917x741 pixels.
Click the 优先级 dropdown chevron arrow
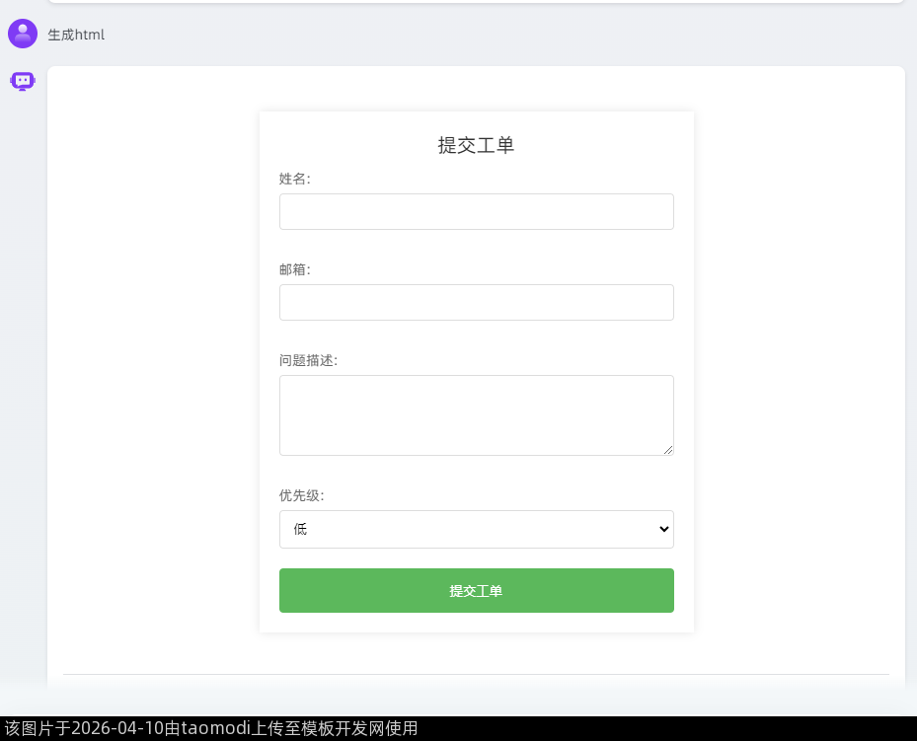[663, 530]
